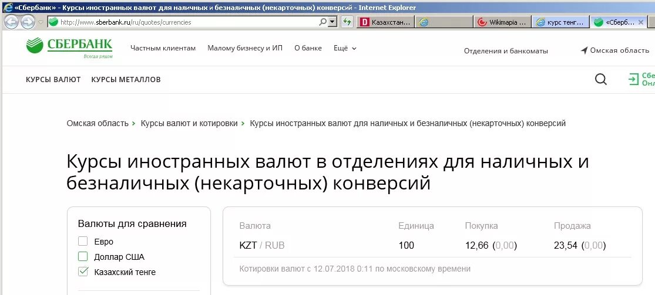Click the unit value 100

(406, 245)
